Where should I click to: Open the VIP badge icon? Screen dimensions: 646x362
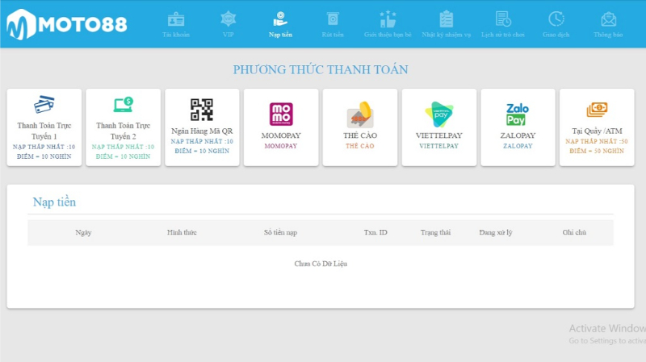[x=229, y=19]
